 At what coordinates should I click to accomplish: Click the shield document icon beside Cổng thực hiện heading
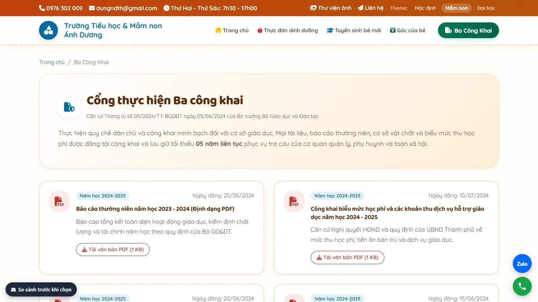coord(69,107)
